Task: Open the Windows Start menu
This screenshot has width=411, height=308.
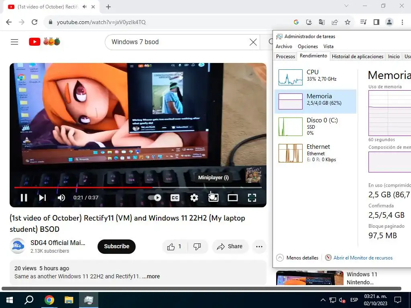Action: pos(10,300)
